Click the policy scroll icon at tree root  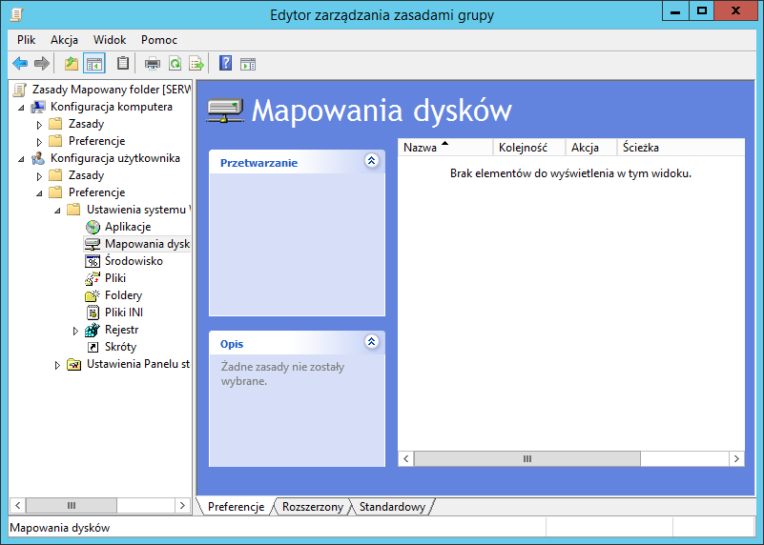[20, 90]
